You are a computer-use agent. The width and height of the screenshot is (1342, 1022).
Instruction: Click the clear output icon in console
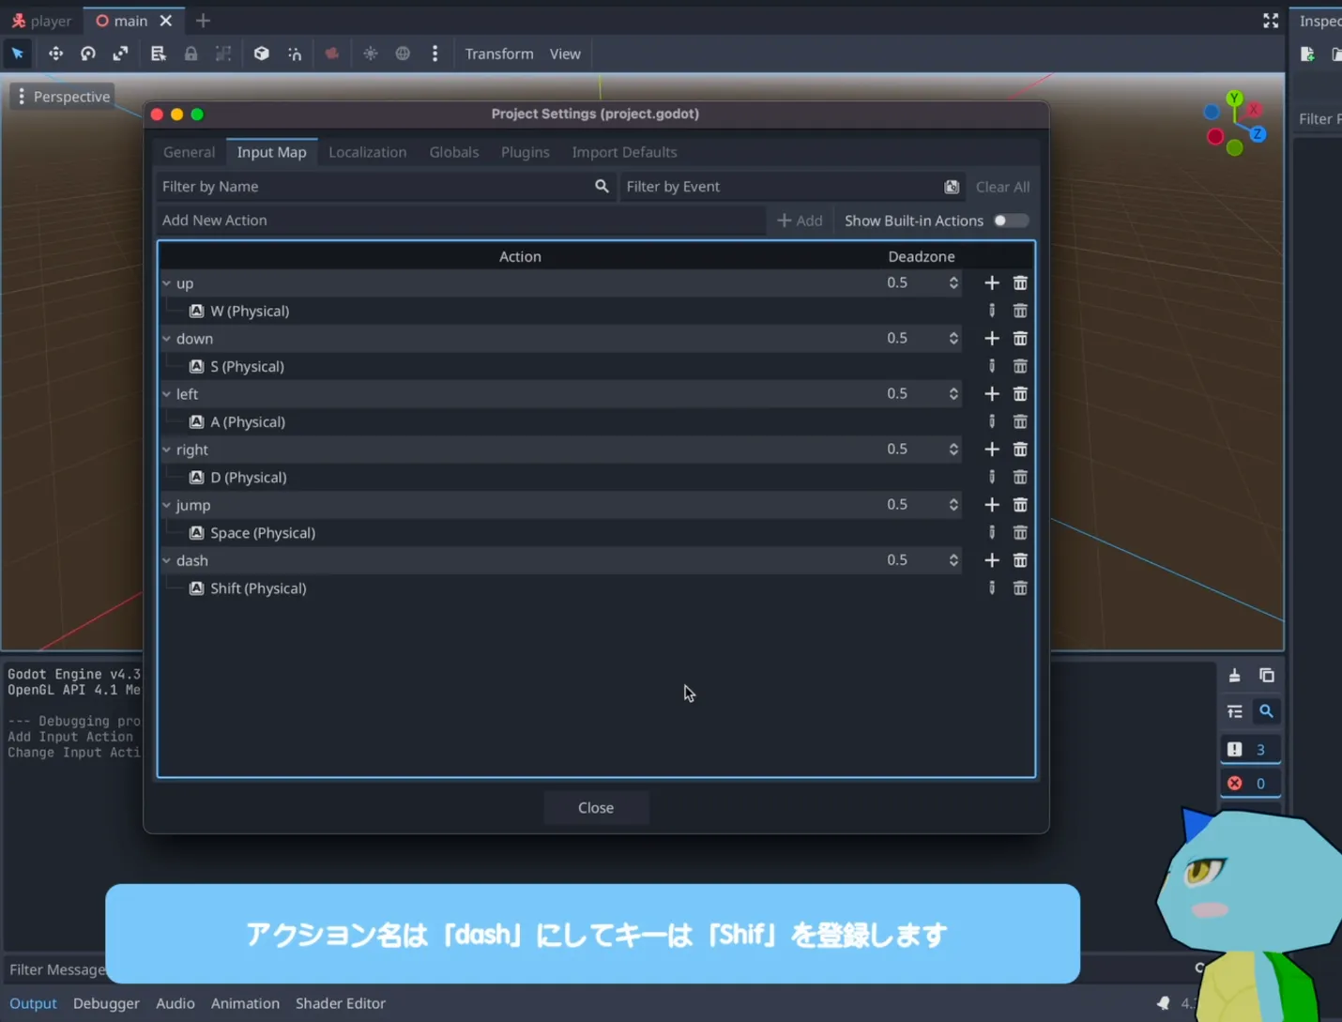(x=1234, y=676)
